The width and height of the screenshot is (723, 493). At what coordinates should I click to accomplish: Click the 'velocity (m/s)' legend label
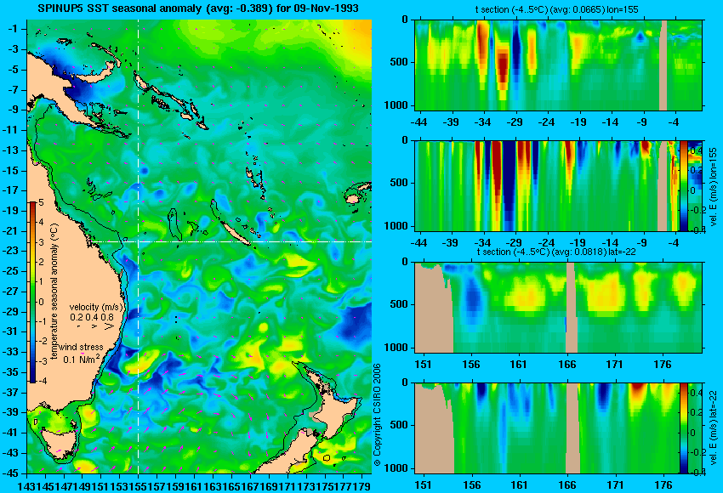96,307
